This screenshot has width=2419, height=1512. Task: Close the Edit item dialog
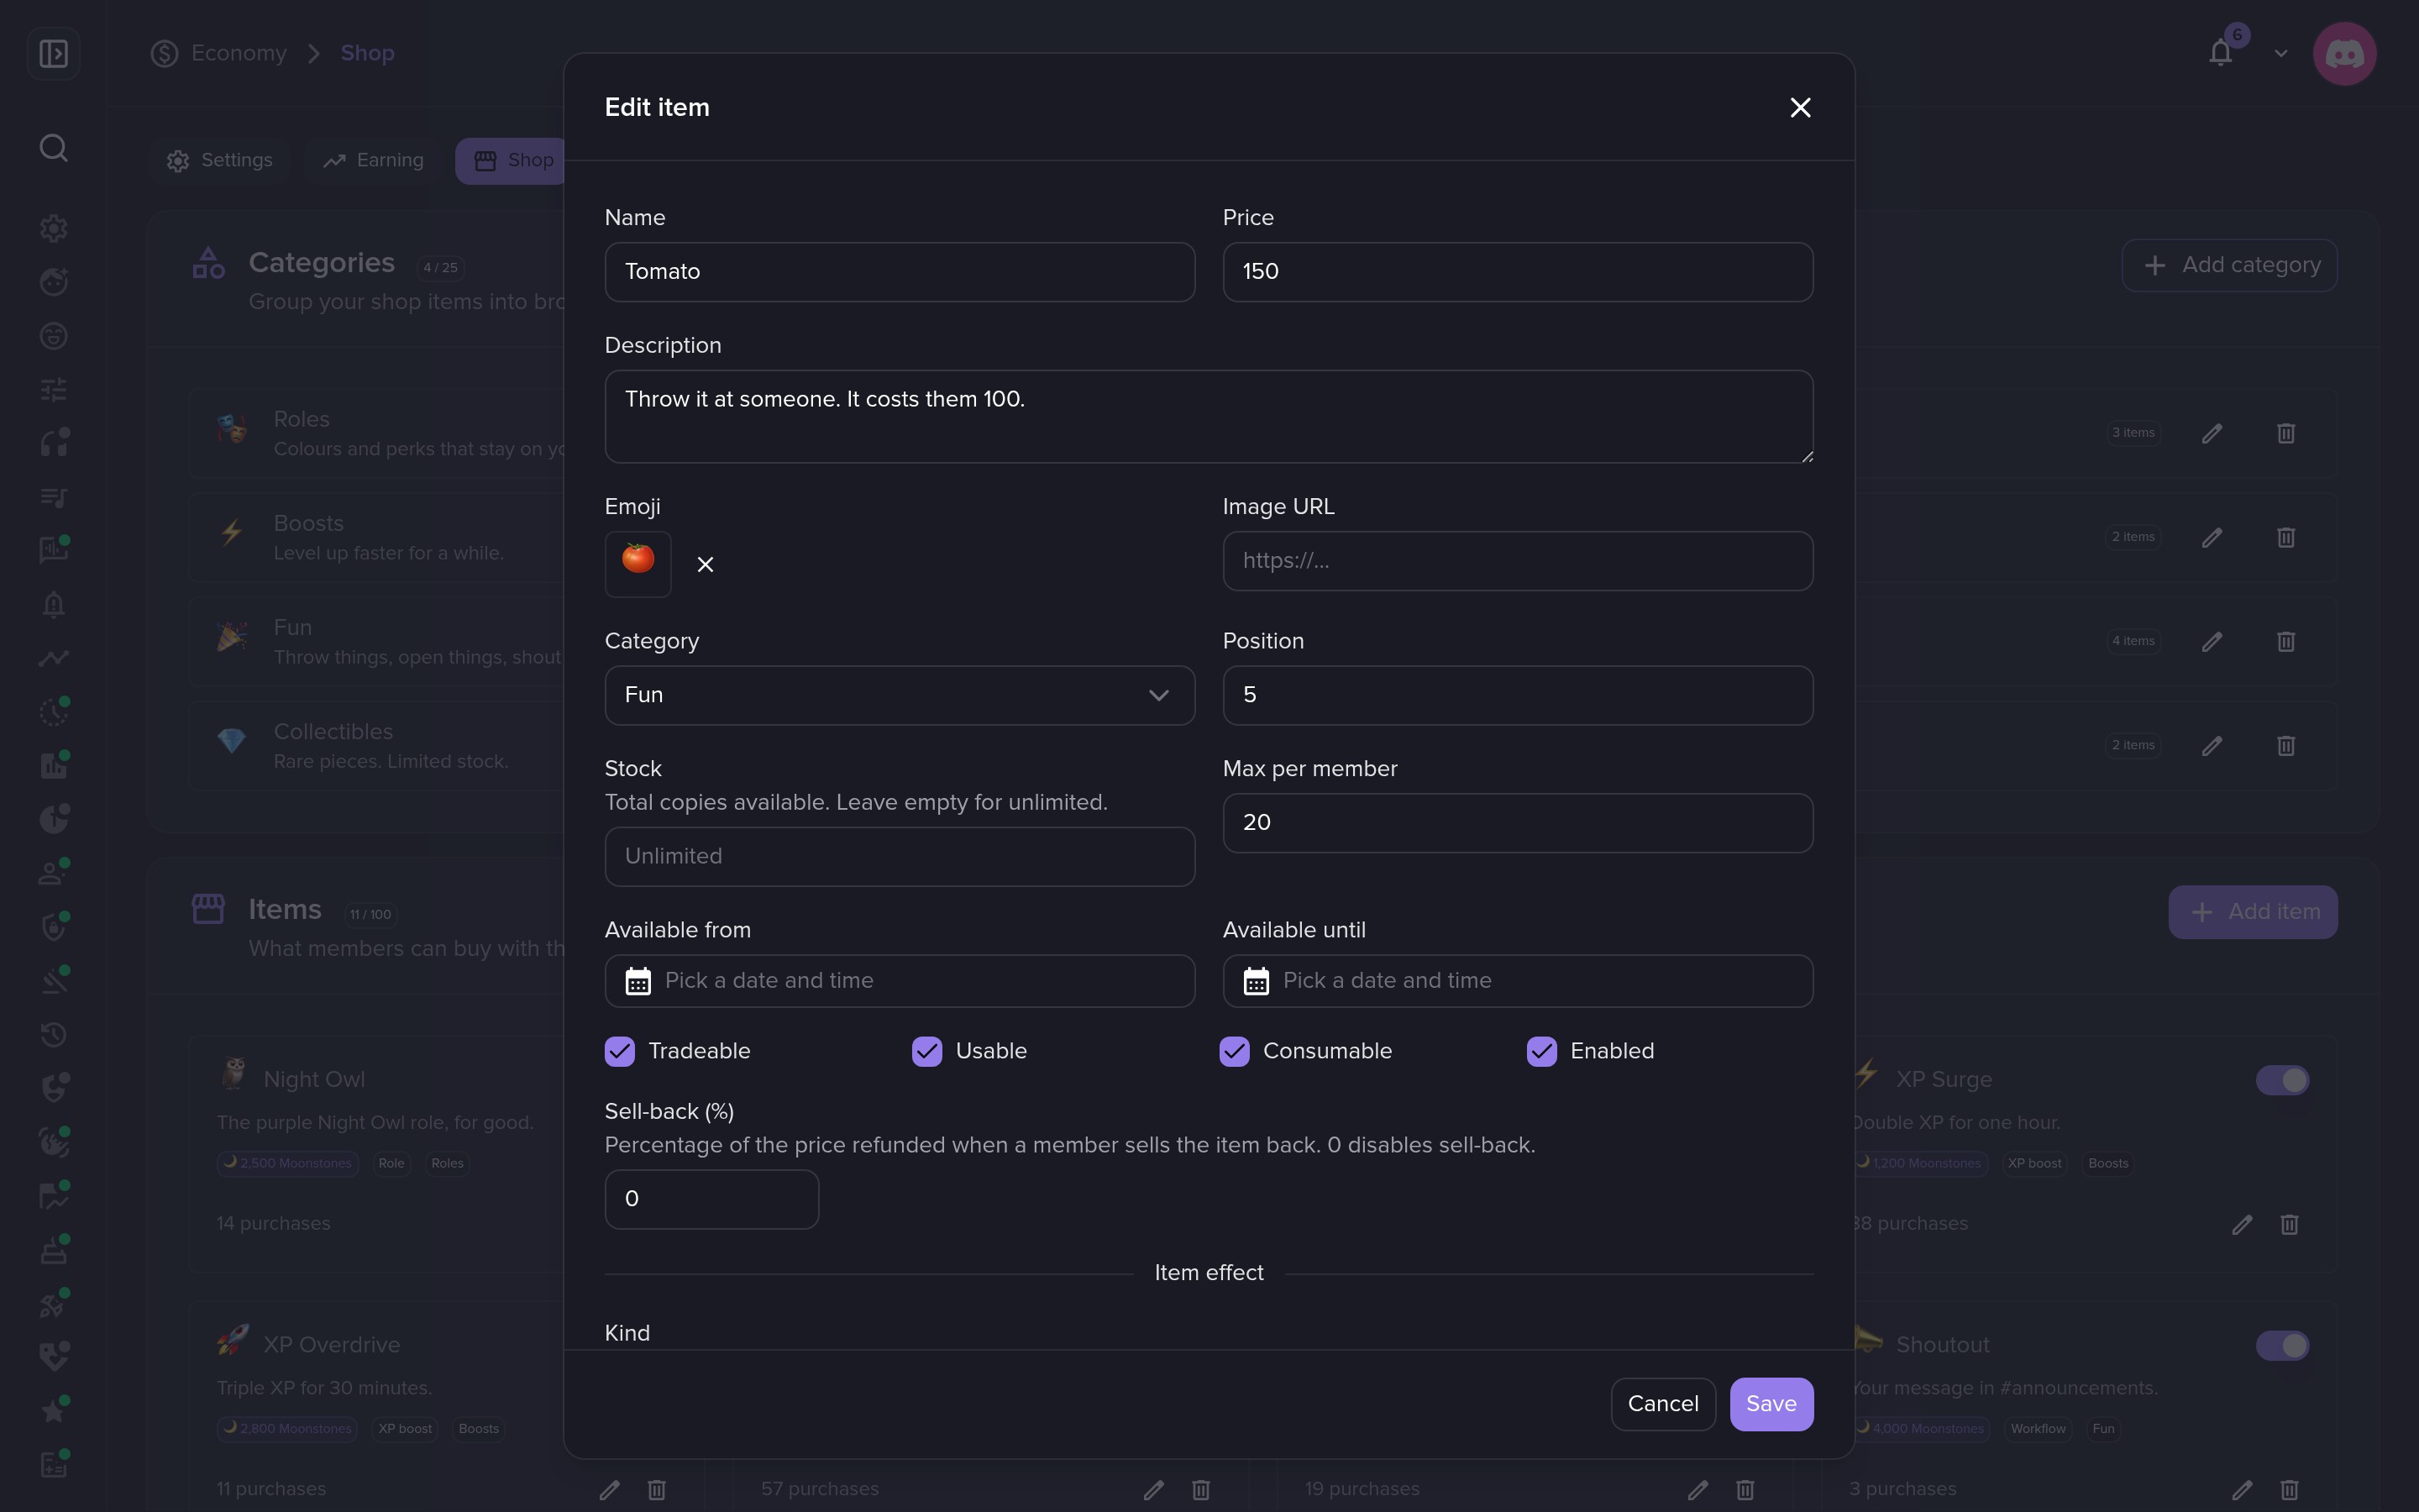[1800, 107]
